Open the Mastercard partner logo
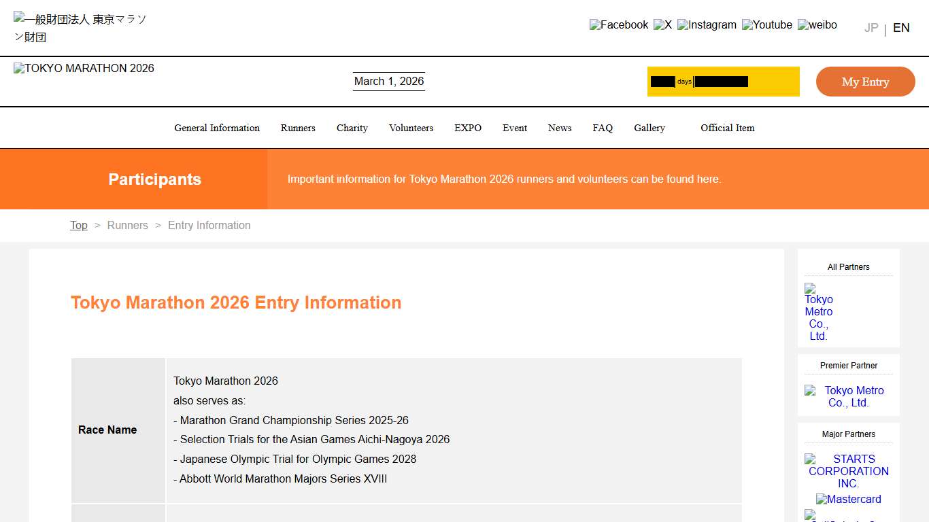Viewport: 929px width, 522px height. point(848,499)
